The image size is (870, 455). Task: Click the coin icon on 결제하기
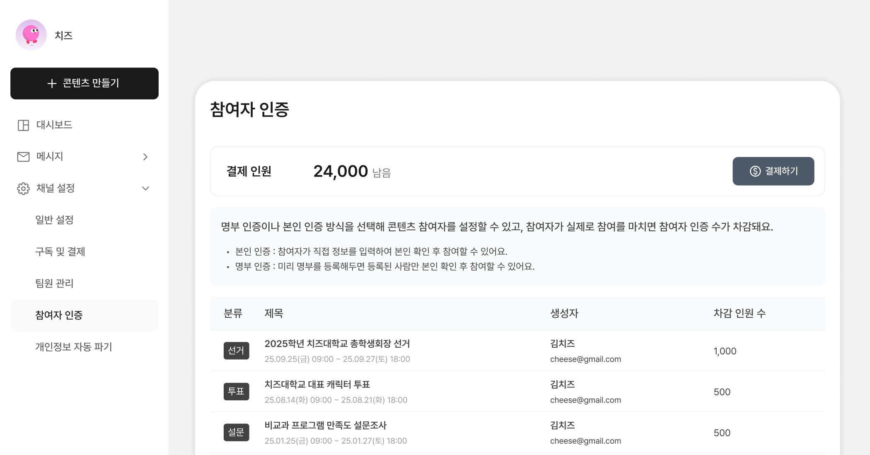pos(755,171)
